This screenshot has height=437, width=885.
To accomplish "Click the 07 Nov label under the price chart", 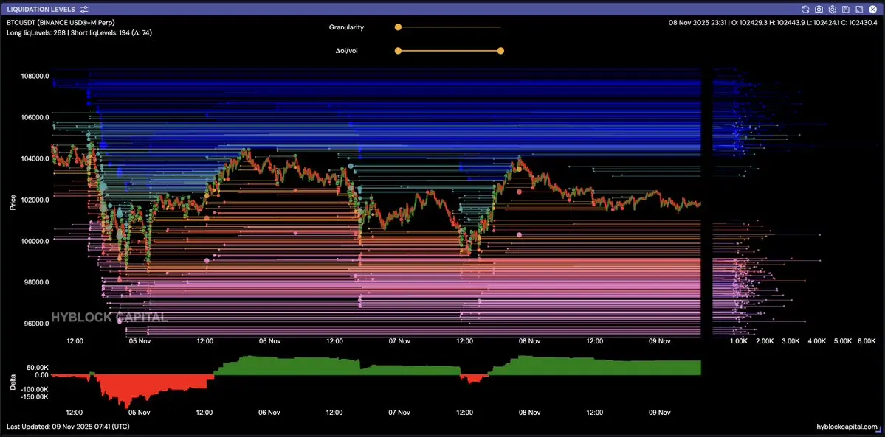I will coord(399,341).
